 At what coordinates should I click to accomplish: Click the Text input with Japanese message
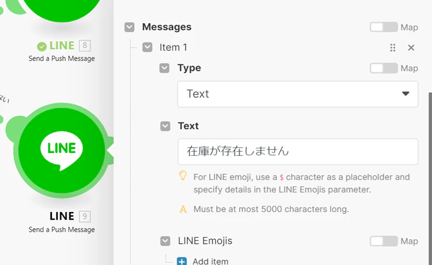click(298, 152)
